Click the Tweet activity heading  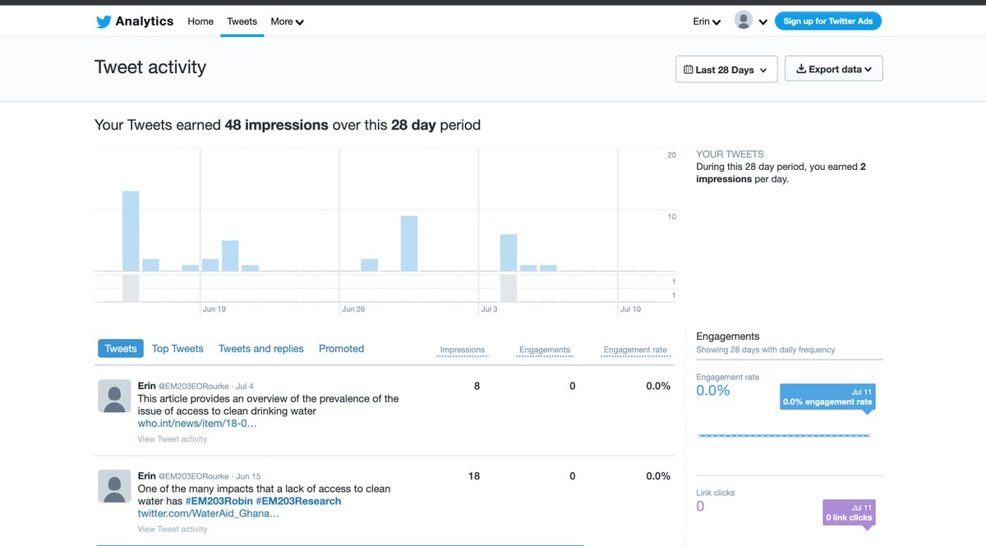150,67
